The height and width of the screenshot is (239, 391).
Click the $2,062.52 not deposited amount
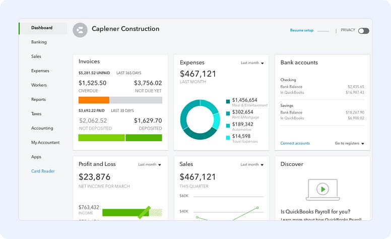93,121
